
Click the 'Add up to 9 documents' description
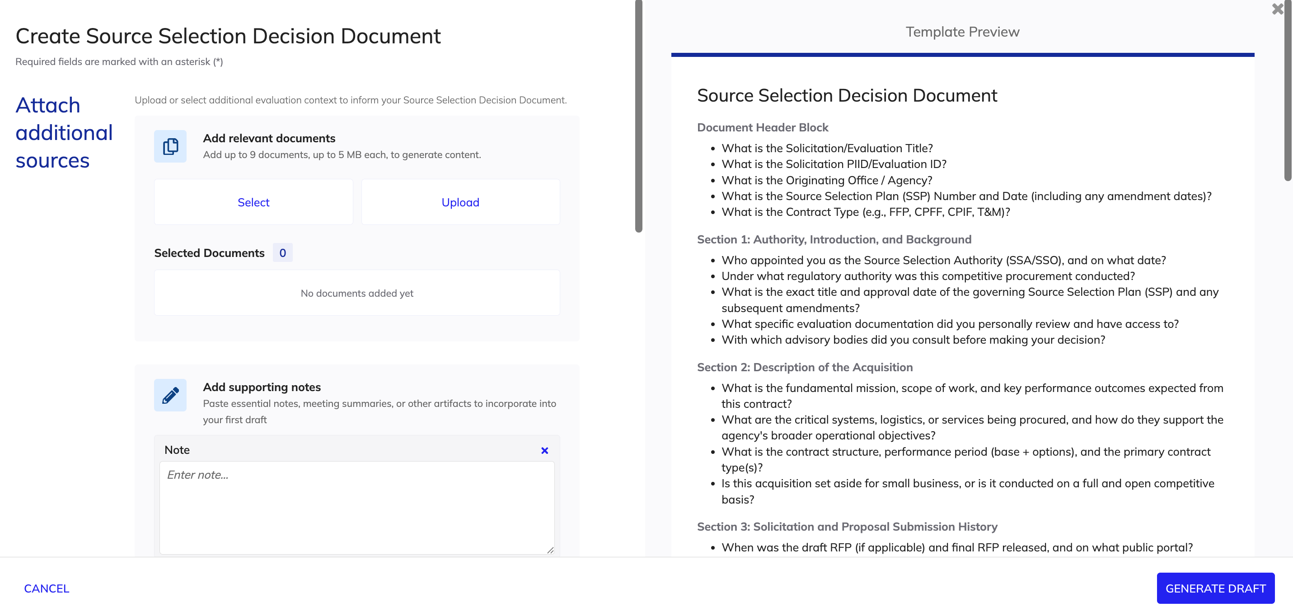(342, 155)
